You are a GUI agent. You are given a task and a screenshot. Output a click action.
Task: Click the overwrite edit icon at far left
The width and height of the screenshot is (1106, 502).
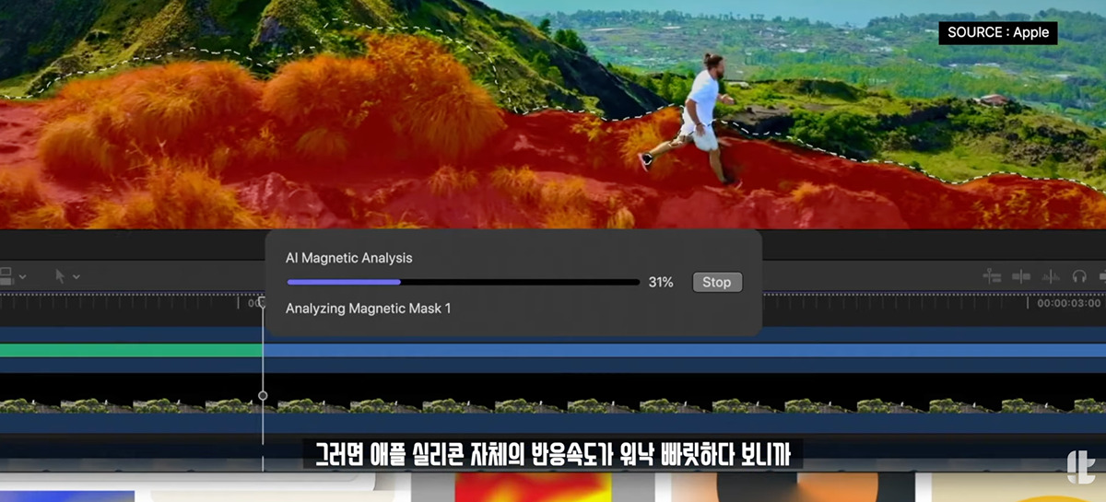click(x=6, y=276)
